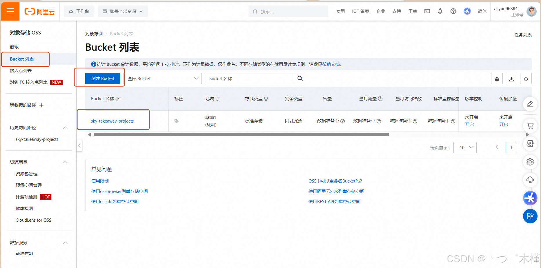
Task: Collapse the sidebar with the arrow handle
Action: tap(79, 145)
